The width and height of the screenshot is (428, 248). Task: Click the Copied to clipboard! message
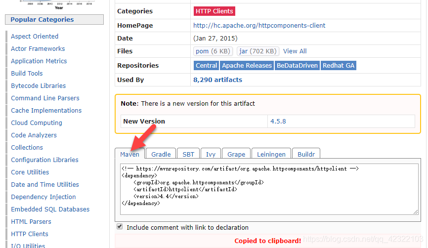(x=268, y=241)
